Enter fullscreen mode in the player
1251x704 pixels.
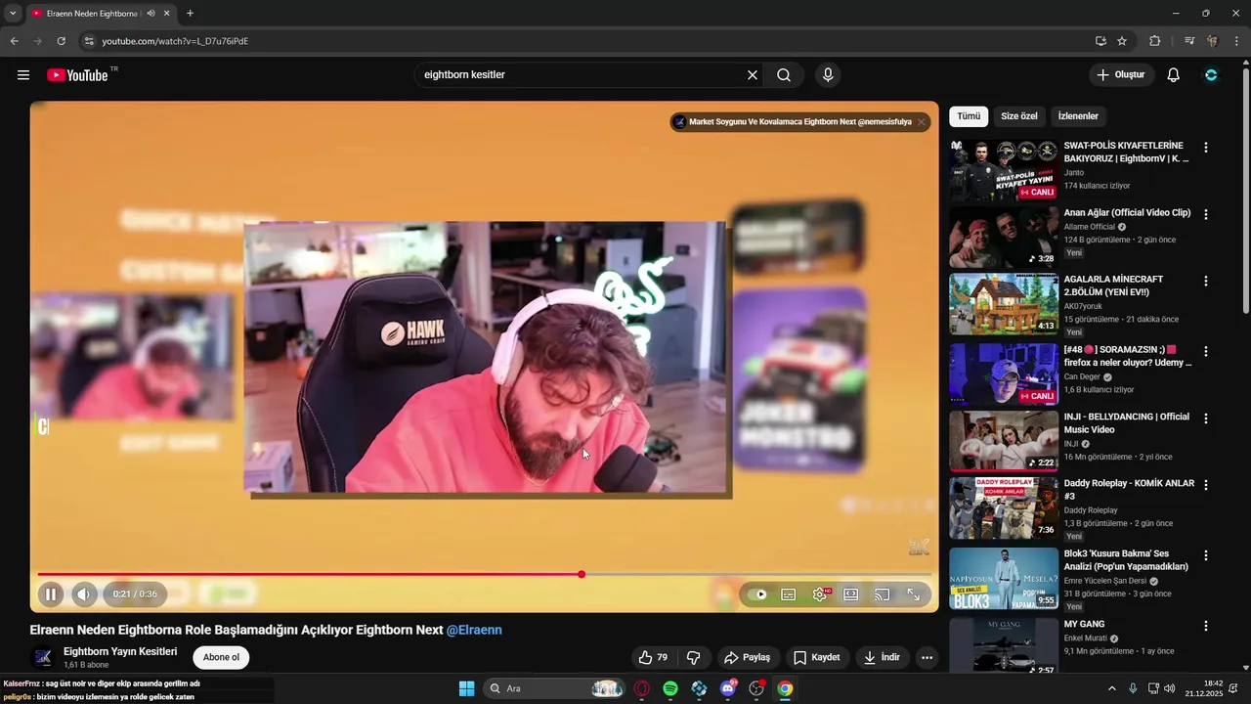click(x=914, y=594)
